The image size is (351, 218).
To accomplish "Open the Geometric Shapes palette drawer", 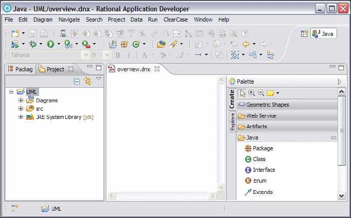I will (x=287, y=105).
